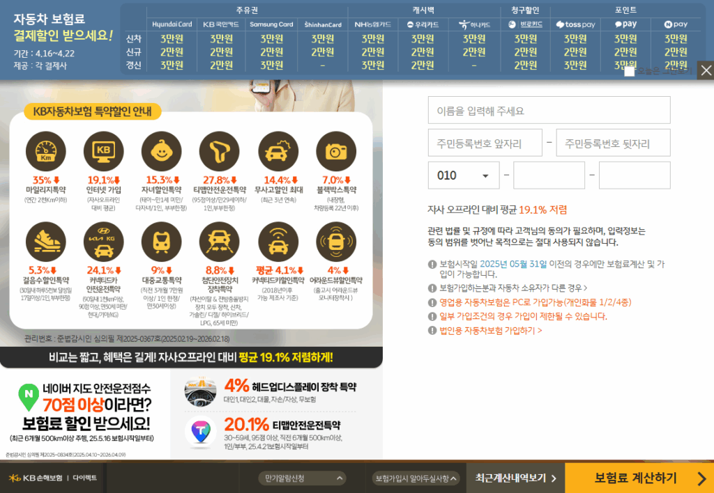The height and width of the screenshot is (493, 714).
Task: Click the Tmap safe driving icon
Action: coord(220,151)
